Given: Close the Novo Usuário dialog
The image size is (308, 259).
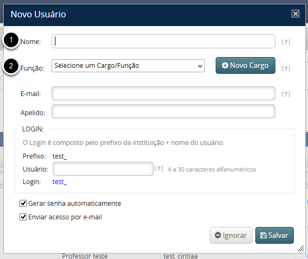Looking at the screenshot, I should coord(295,14).
